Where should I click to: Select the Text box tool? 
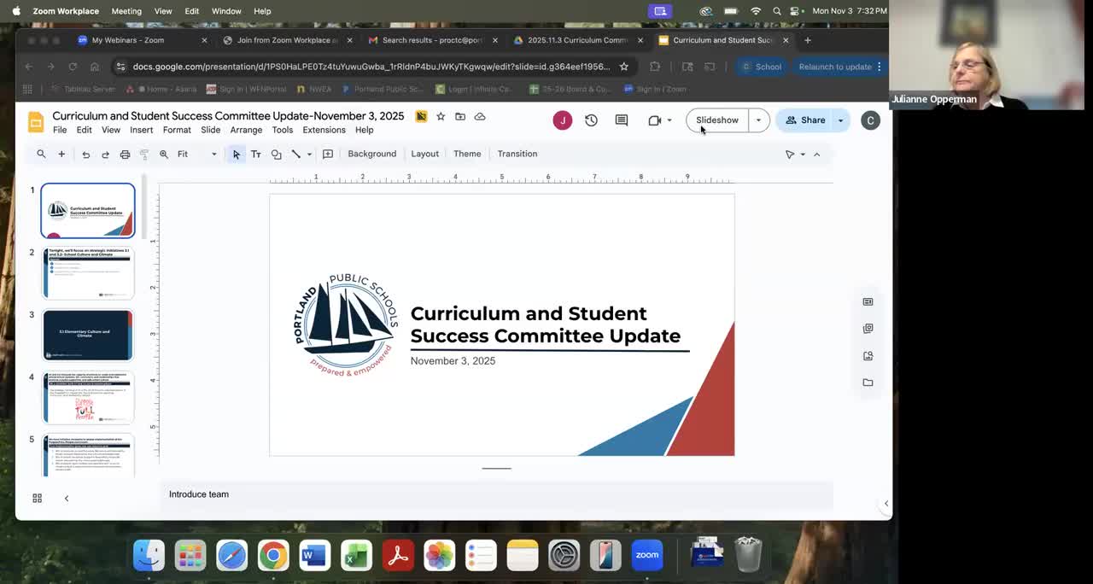point(255,154)
